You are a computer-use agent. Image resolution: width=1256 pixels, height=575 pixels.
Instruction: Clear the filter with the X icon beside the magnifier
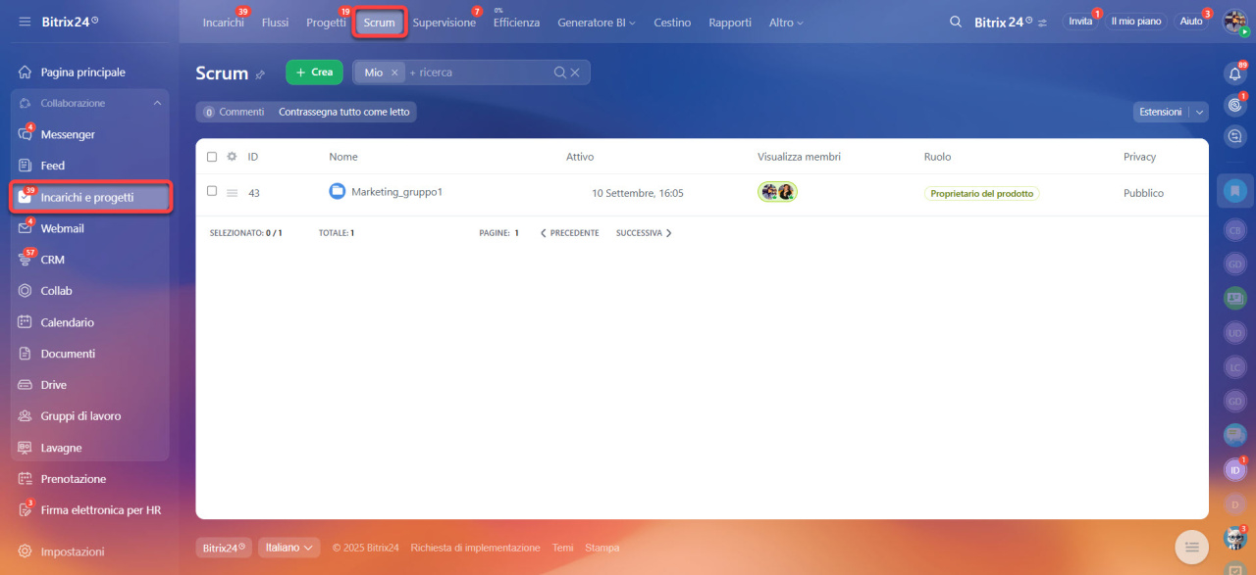575,72
